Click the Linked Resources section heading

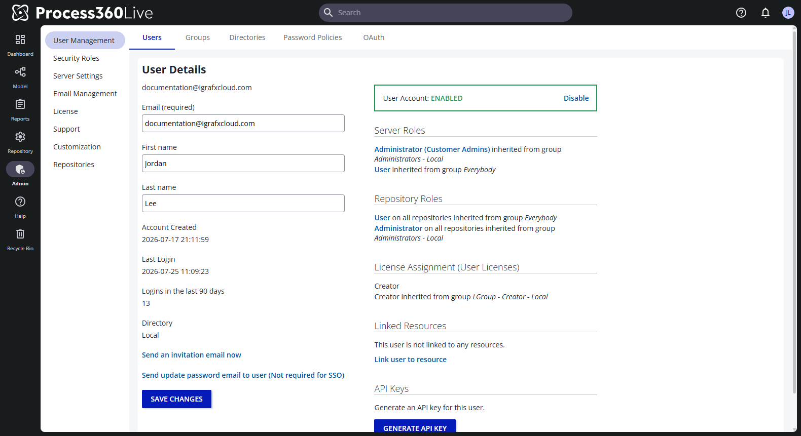click(410, 326)
